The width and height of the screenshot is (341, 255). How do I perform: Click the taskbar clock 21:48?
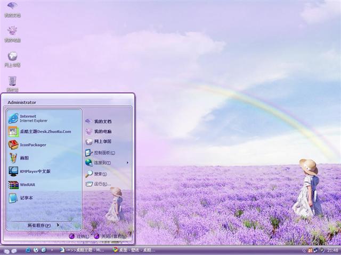point(332,250)
